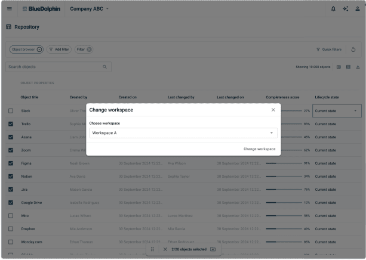
Task: Click the Quick filters label
Action: click(332, 49)
